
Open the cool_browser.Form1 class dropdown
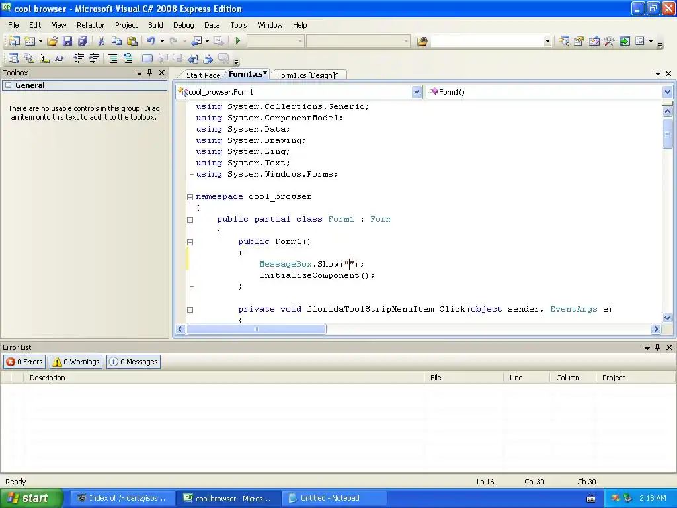point(417,92)
